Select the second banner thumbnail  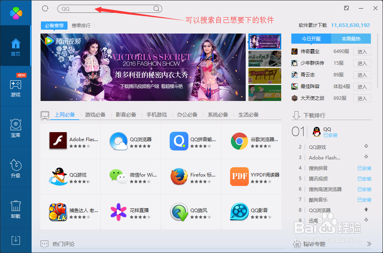265,58
